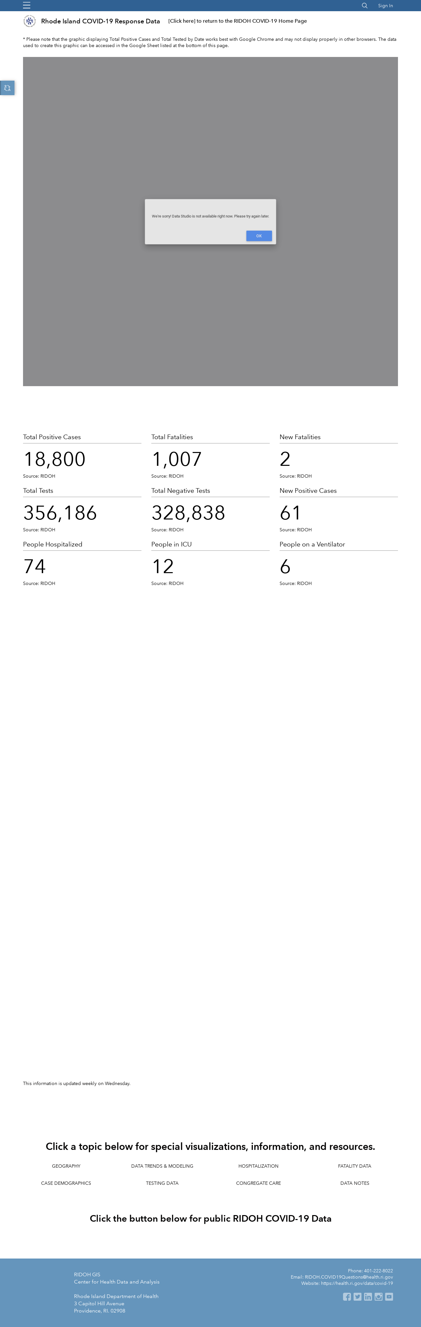
Task: Open the LinkedIn icon in footer
Action: click(x=368, y=1297)
